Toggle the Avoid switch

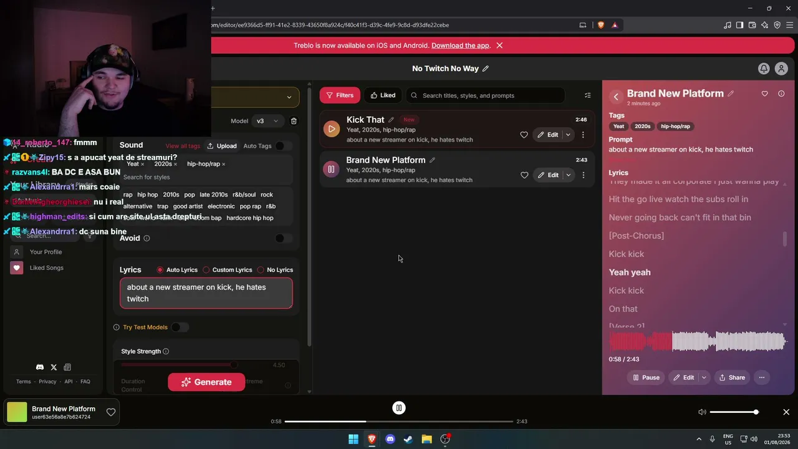(283, 238)
